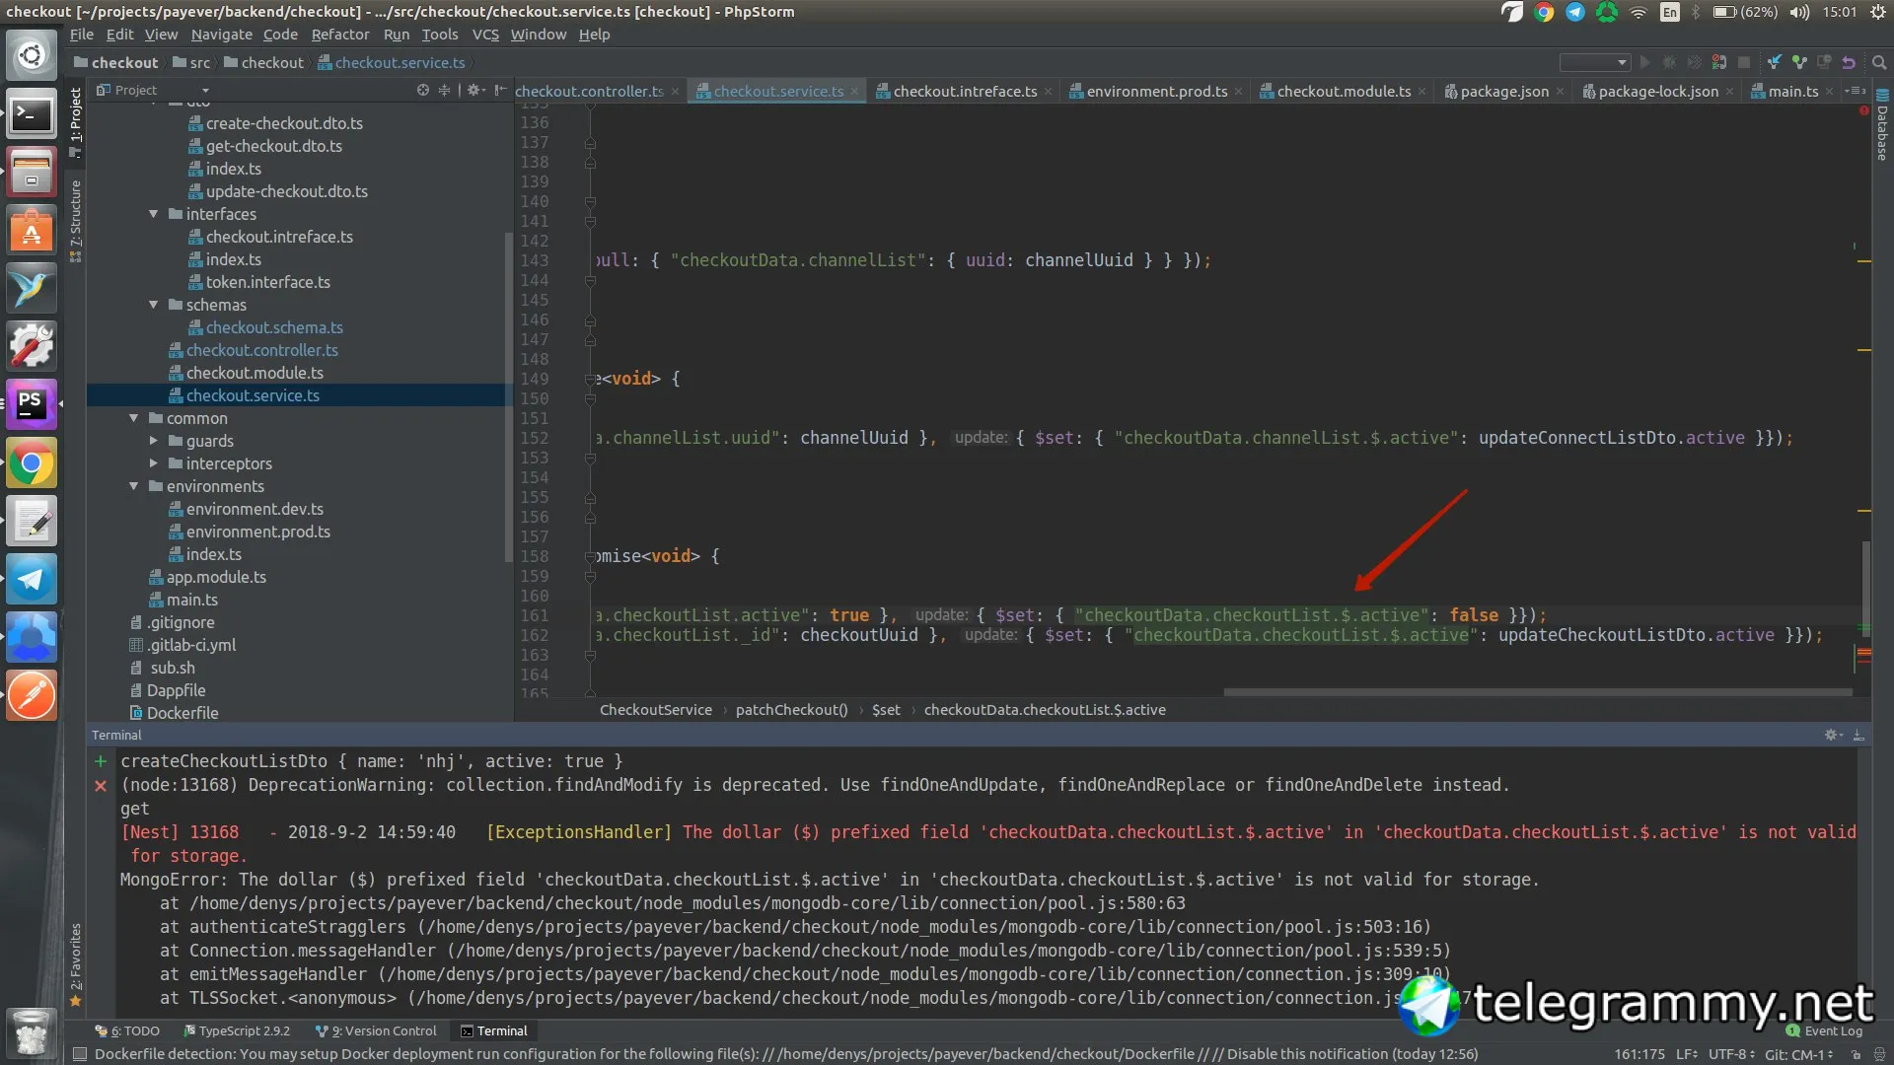Click the Commit changes VCS icon
The width and height of the screenshot is (1894, 1065).
1799,62
